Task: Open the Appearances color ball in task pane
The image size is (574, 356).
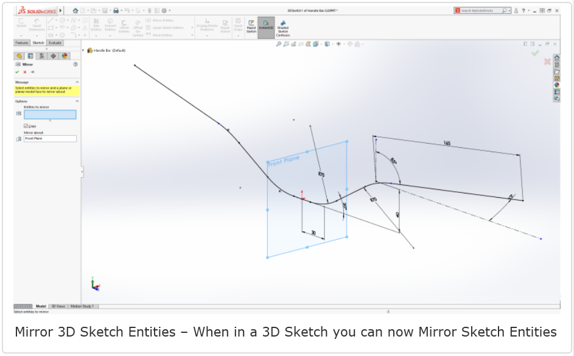Action: coord(556,85)
